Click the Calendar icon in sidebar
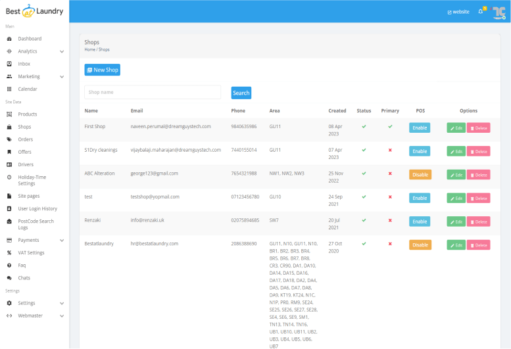This screenshot has width=511, height=349. tap(9, 89)
